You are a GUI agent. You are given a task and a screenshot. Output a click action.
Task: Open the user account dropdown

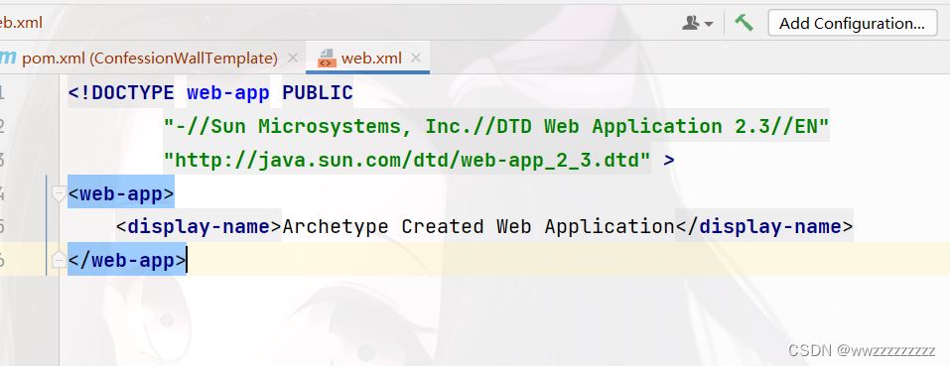pos(697,23)
